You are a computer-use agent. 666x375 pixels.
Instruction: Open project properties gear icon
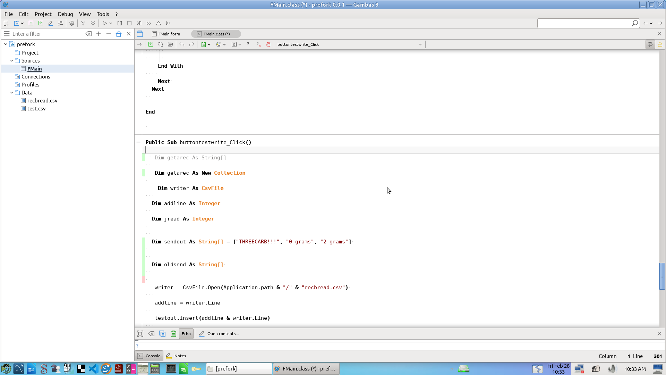point(72,23)
